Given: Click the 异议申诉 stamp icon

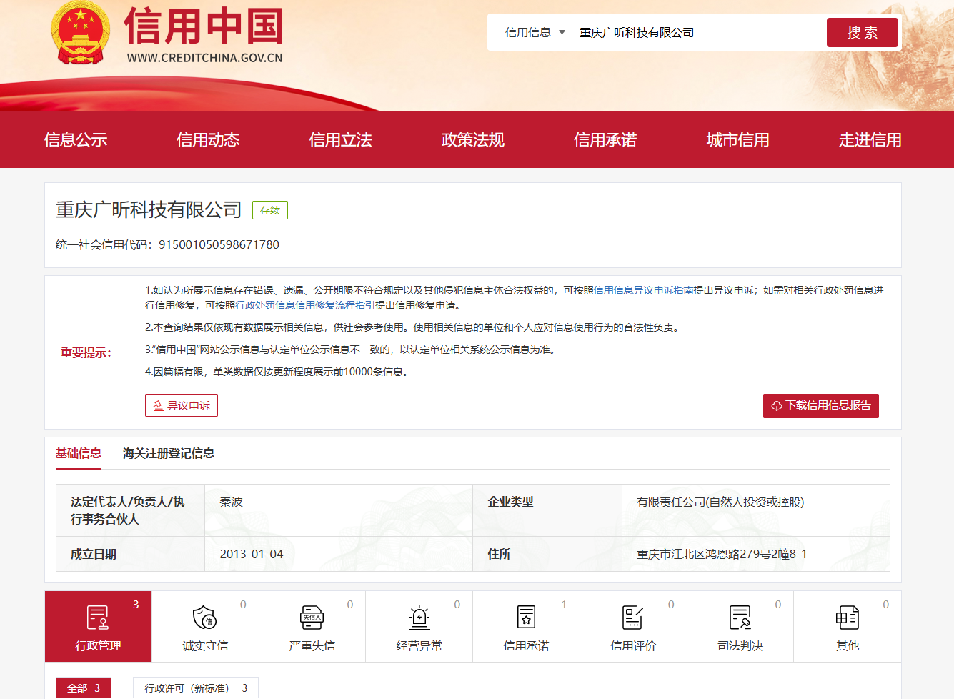Looking at the screenshot, I should coord(158,405).
